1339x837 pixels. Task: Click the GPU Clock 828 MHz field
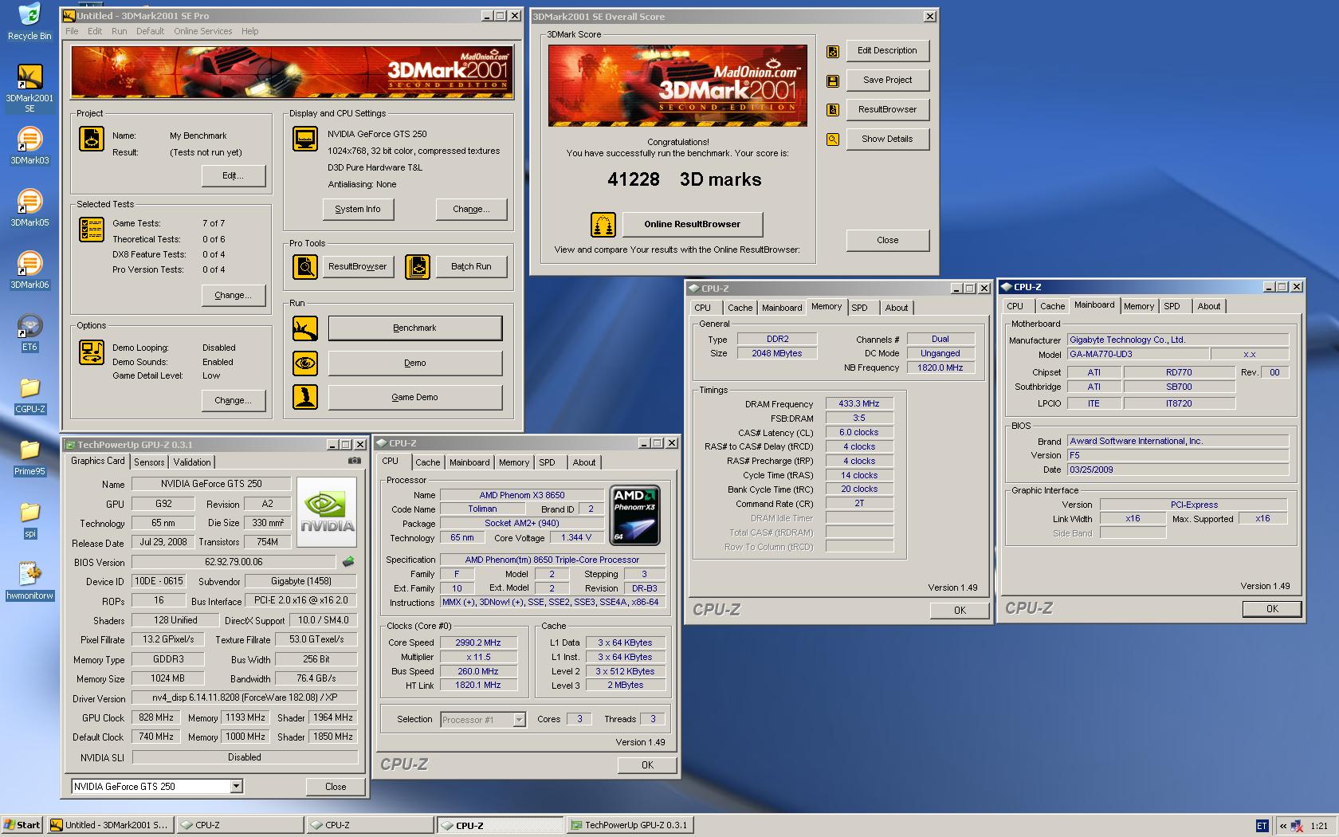point(156,717)
